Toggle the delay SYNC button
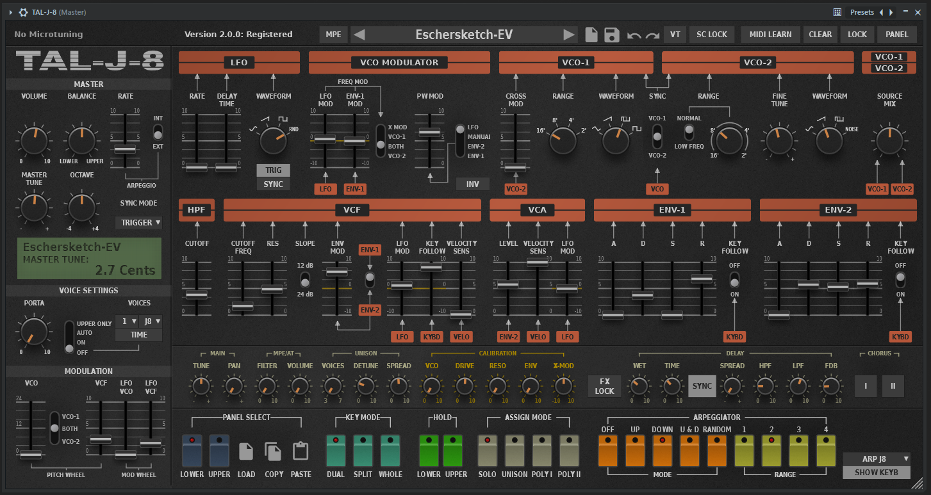931x495 pixels. tap(702, 386)
